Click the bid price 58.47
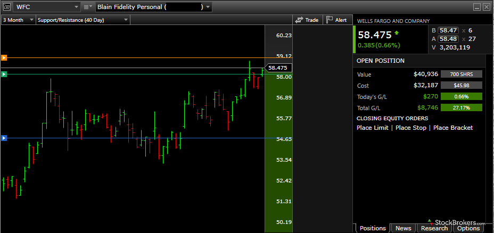 pos(448,30)
